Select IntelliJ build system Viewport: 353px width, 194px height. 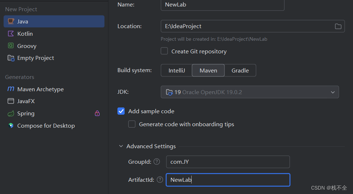(x=176, y=70)
